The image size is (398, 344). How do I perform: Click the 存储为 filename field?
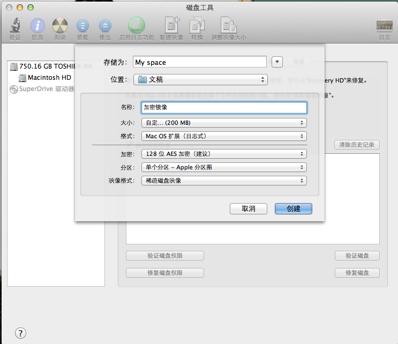[199, 62]
